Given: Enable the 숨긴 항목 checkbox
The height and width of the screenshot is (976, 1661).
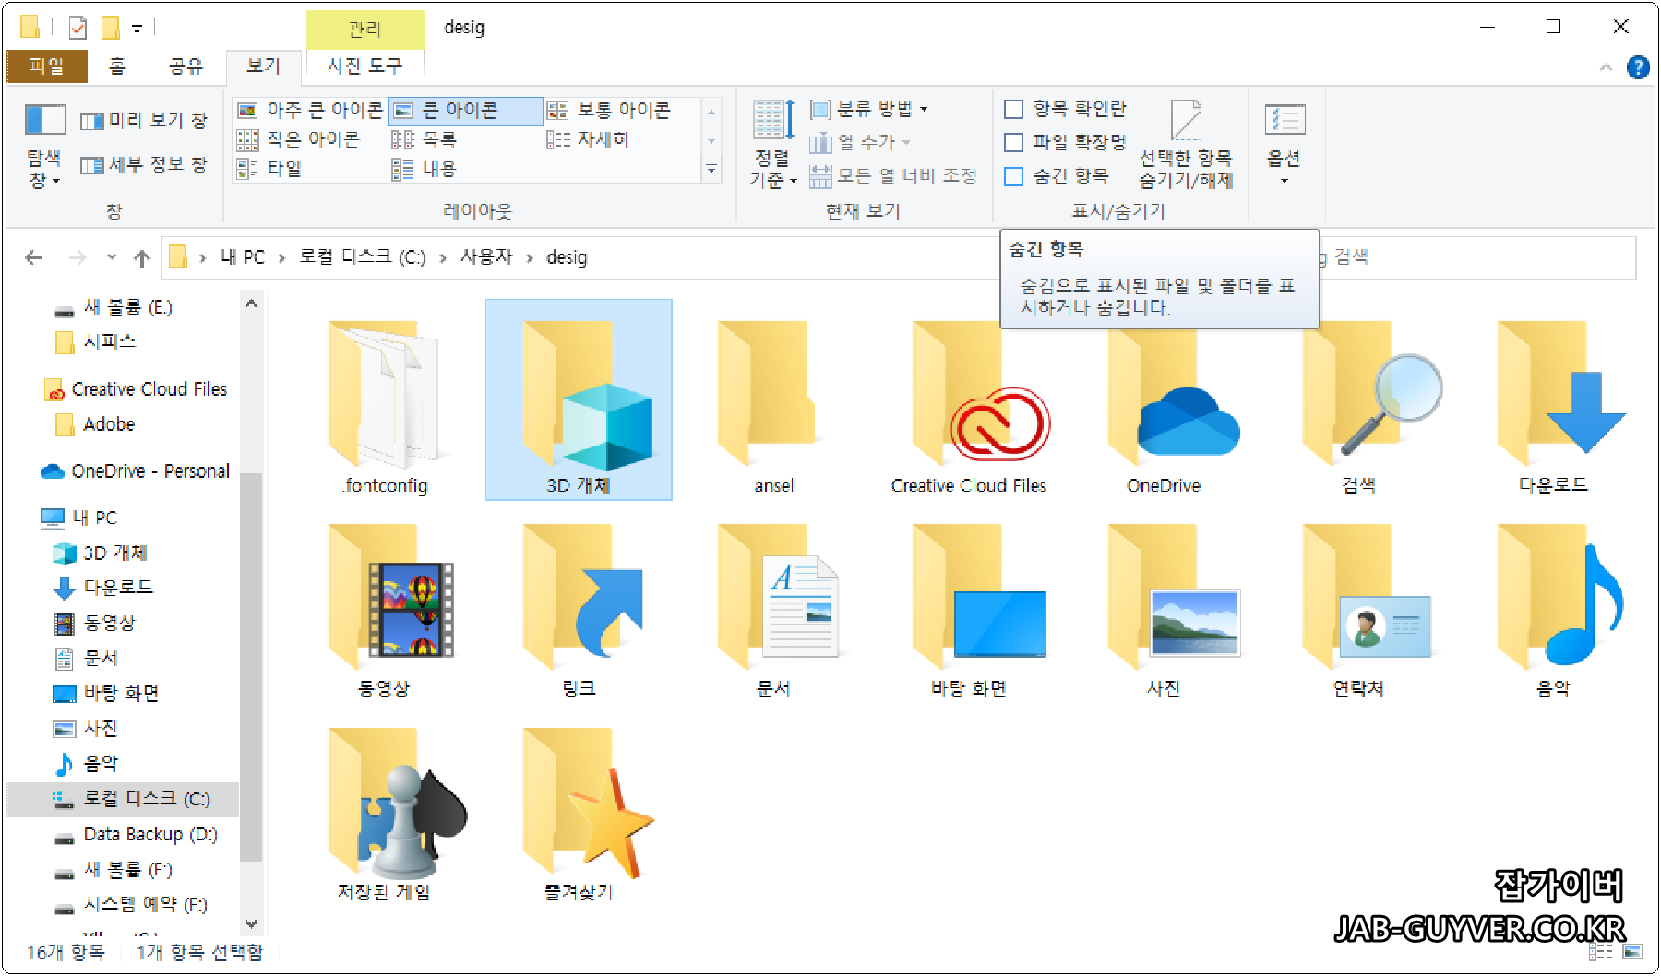Looking at the screenshot, I should [x=1011, y=175].
